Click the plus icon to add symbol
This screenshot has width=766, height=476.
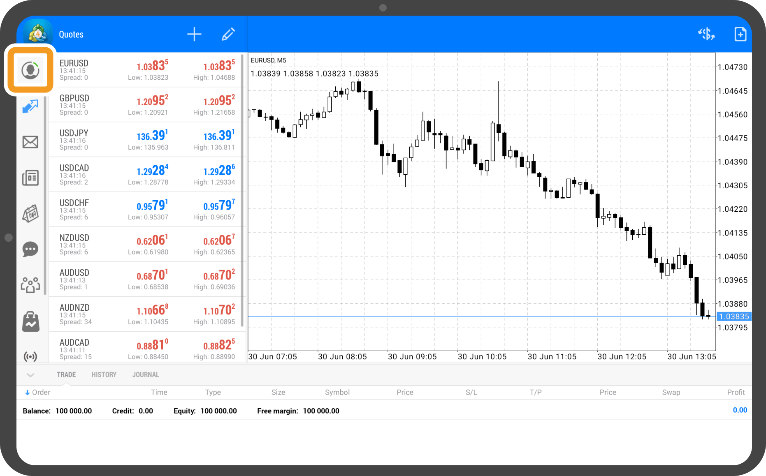click(194, 34)
